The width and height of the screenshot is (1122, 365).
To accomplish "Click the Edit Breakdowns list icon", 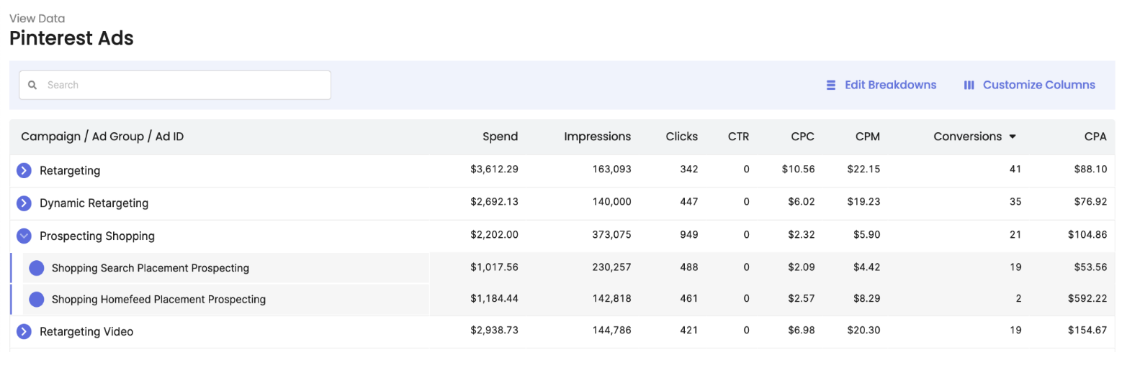I will 830,85.
